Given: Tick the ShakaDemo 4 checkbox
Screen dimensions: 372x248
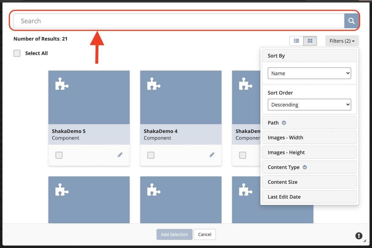Looking at the screenshot, I should 151,155.
